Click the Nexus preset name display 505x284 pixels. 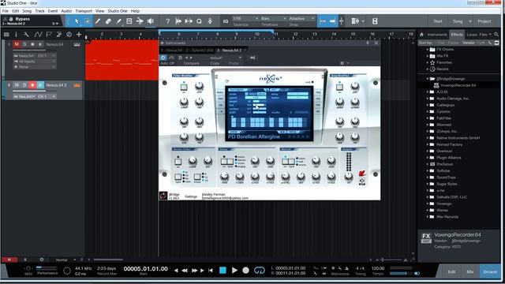[x=254, y=136]
